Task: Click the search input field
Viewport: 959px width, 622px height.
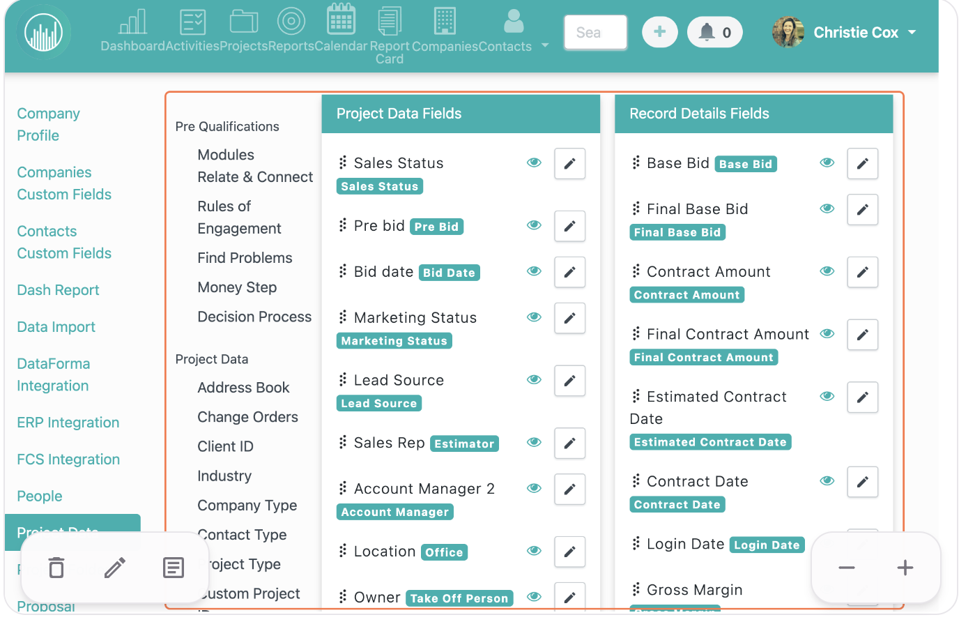Action: 595,32
